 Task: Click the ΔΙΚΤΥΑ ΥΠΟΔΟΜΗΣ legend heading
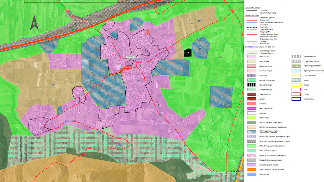(252, 16)
